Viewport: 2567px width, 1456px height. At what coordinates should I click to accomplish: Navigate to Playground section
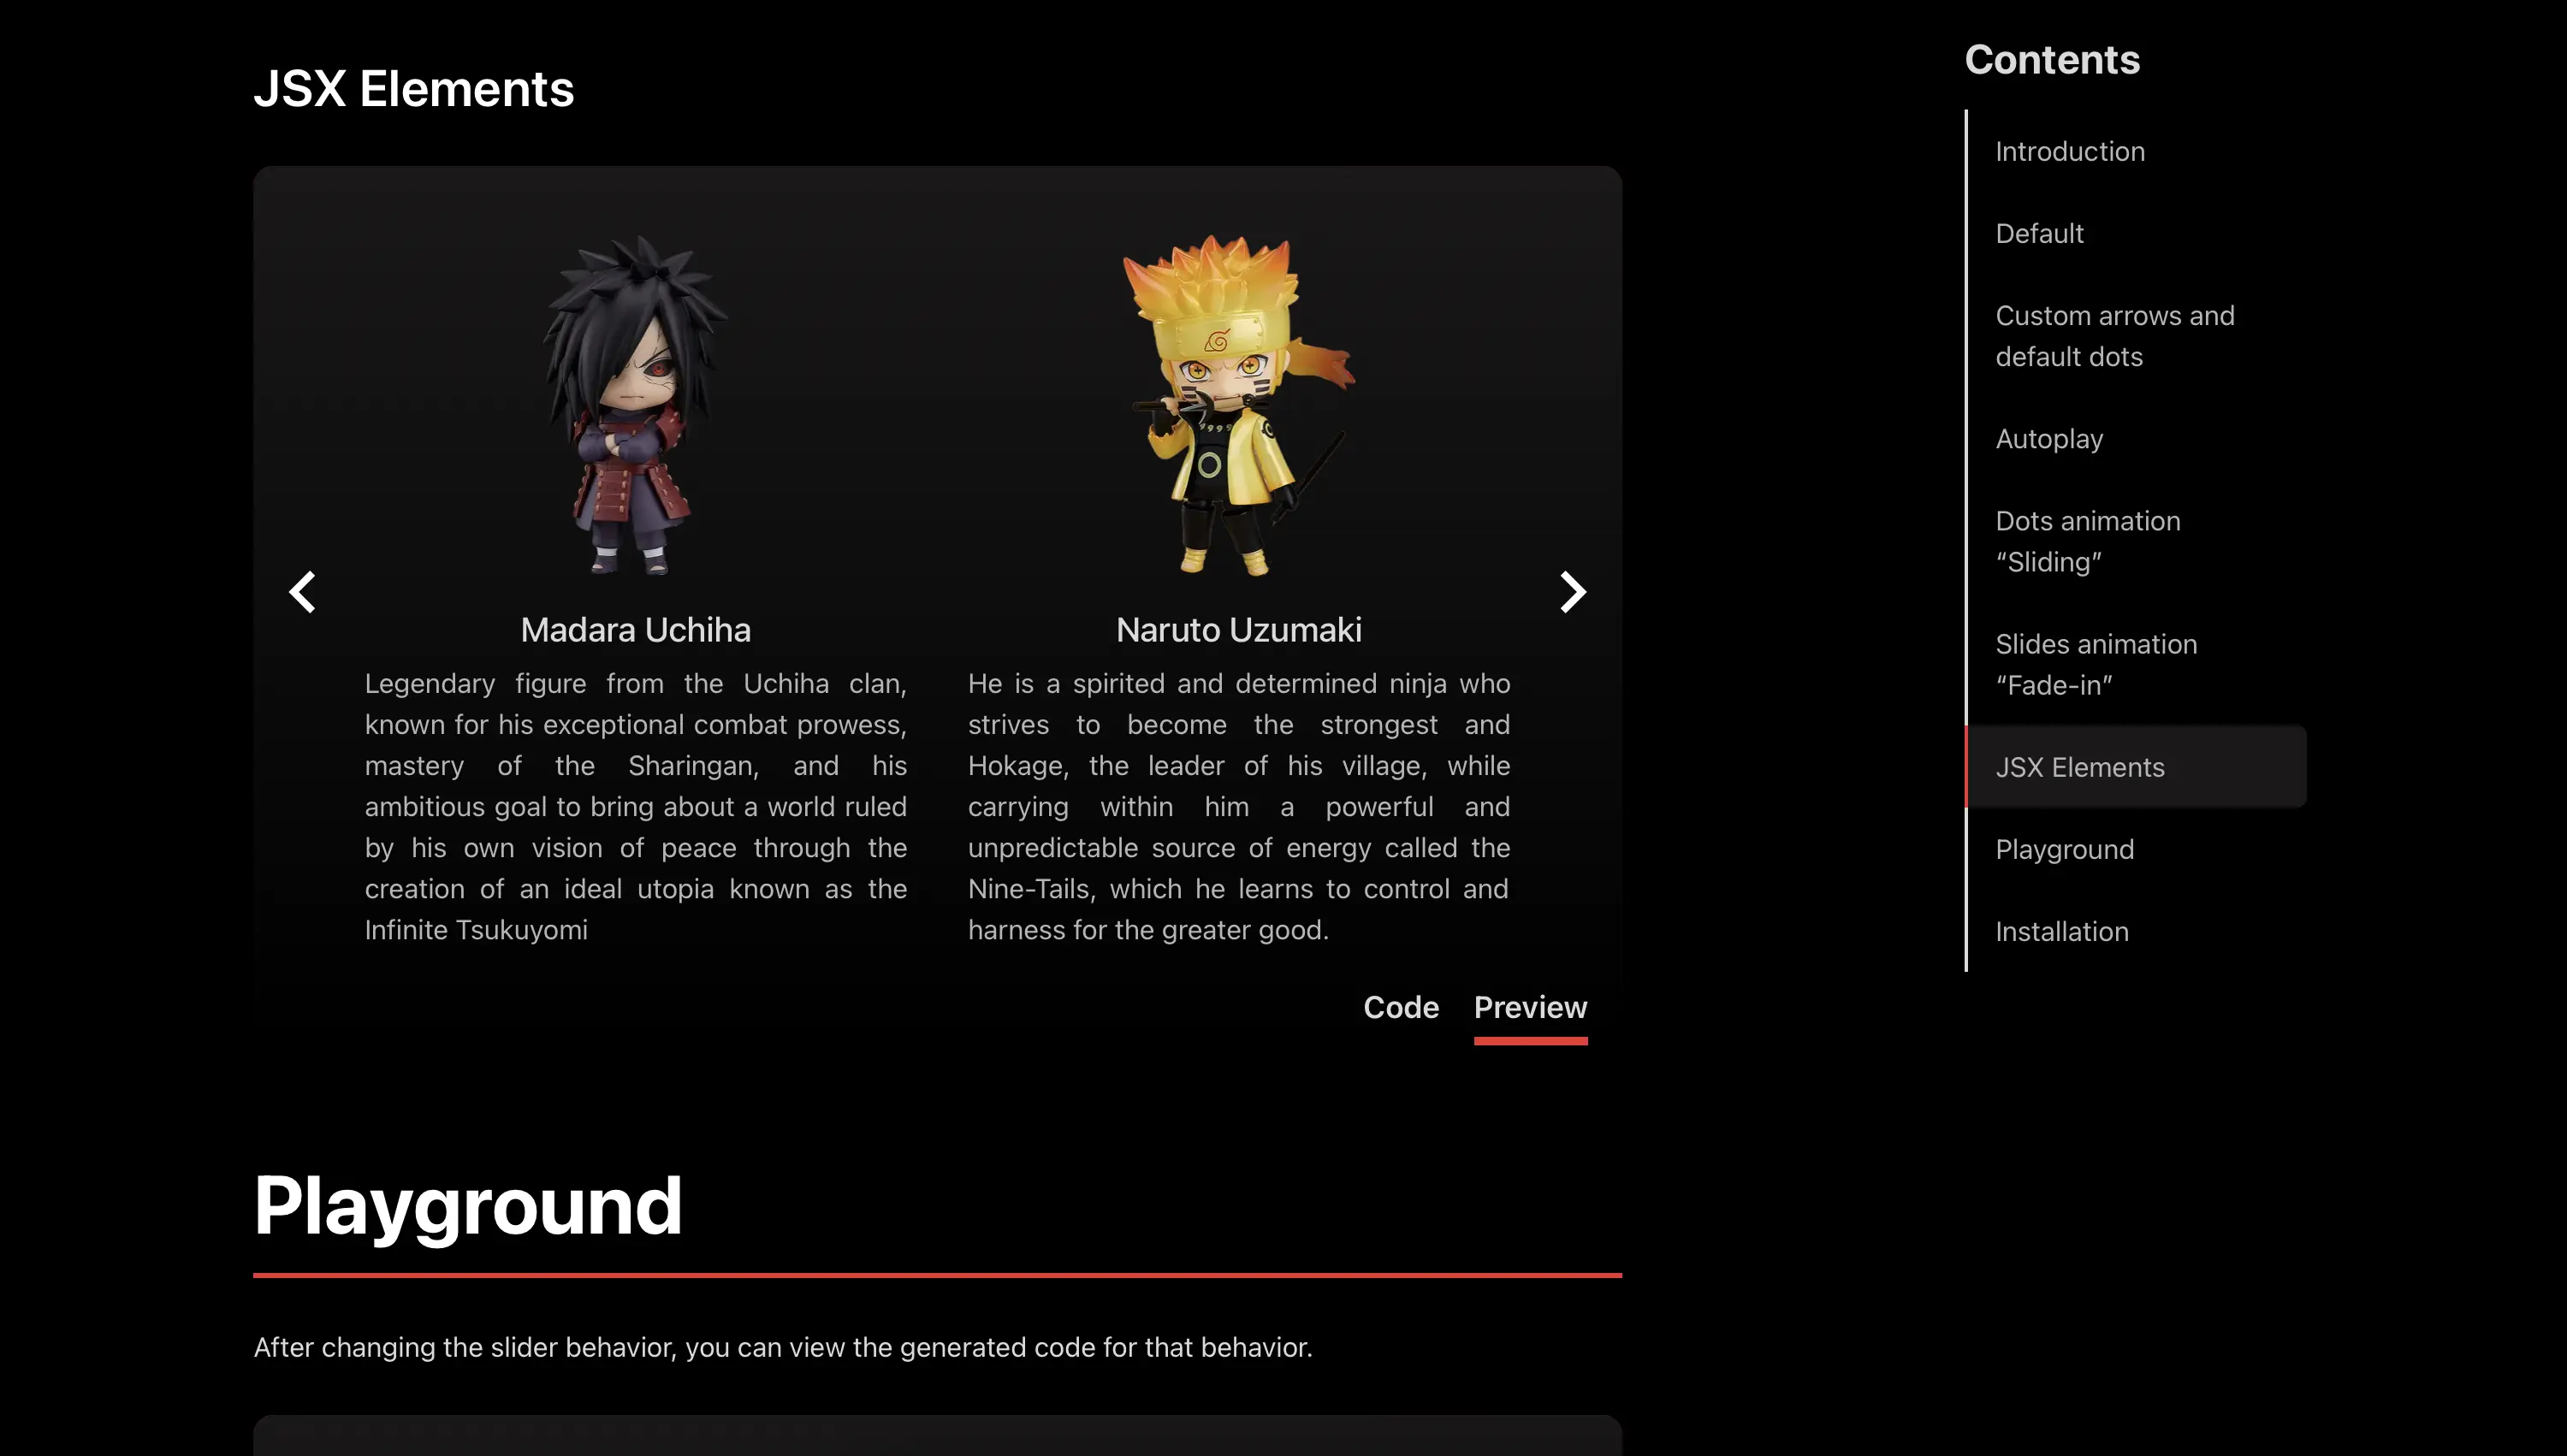[x=2065, y=848]
